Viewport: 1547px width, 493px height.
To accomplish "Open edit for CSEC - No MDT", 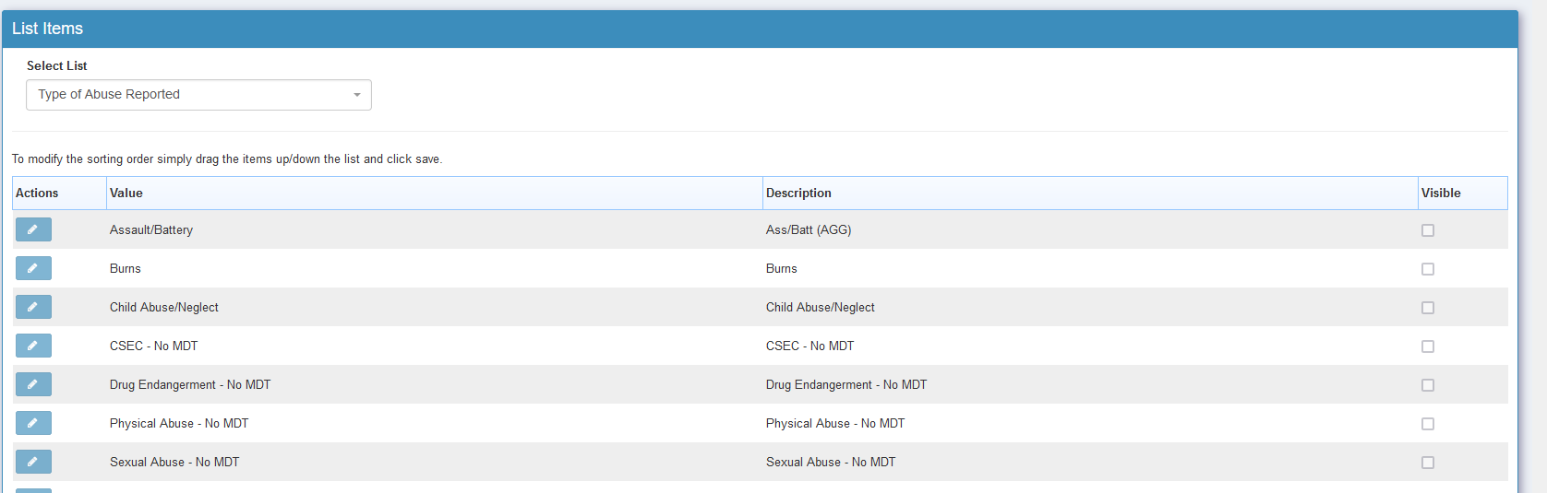I will pyautogui.click(x=33, y=346).
